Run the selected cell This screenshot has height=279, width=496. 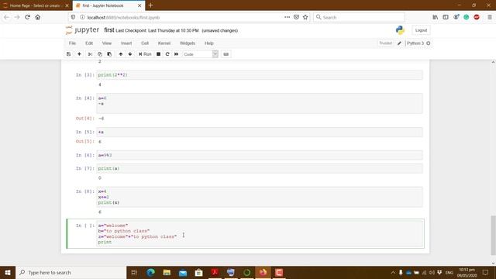pyautogui.click(x=145, y=54)
